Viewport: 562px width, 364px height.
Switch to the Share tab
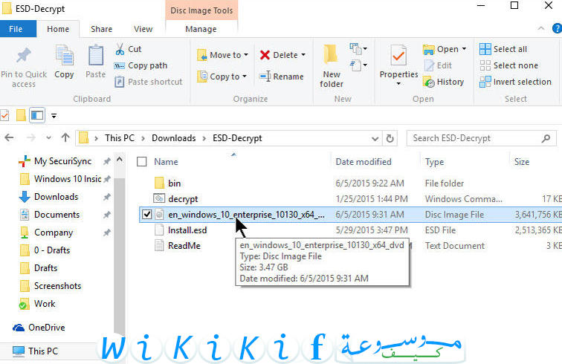pyautogui.click(x=101, y=29)
